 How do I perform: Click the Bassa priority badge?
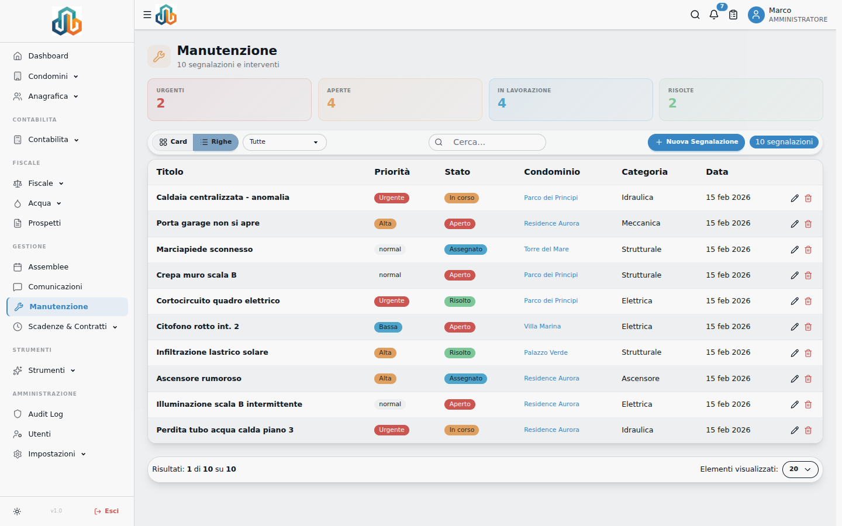pyautogui.click(x=388, y=327)
